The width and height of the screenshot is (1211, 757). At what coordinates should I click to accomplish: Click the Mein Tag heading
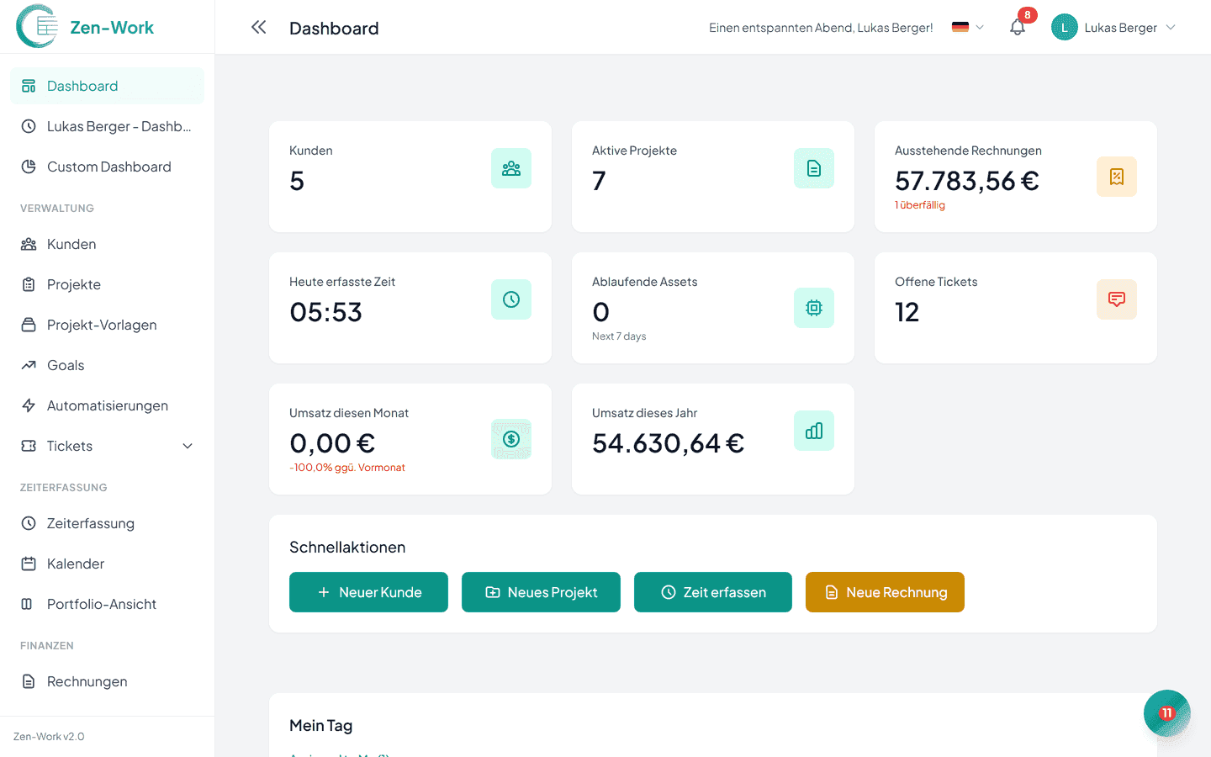(x=321, y=725)
